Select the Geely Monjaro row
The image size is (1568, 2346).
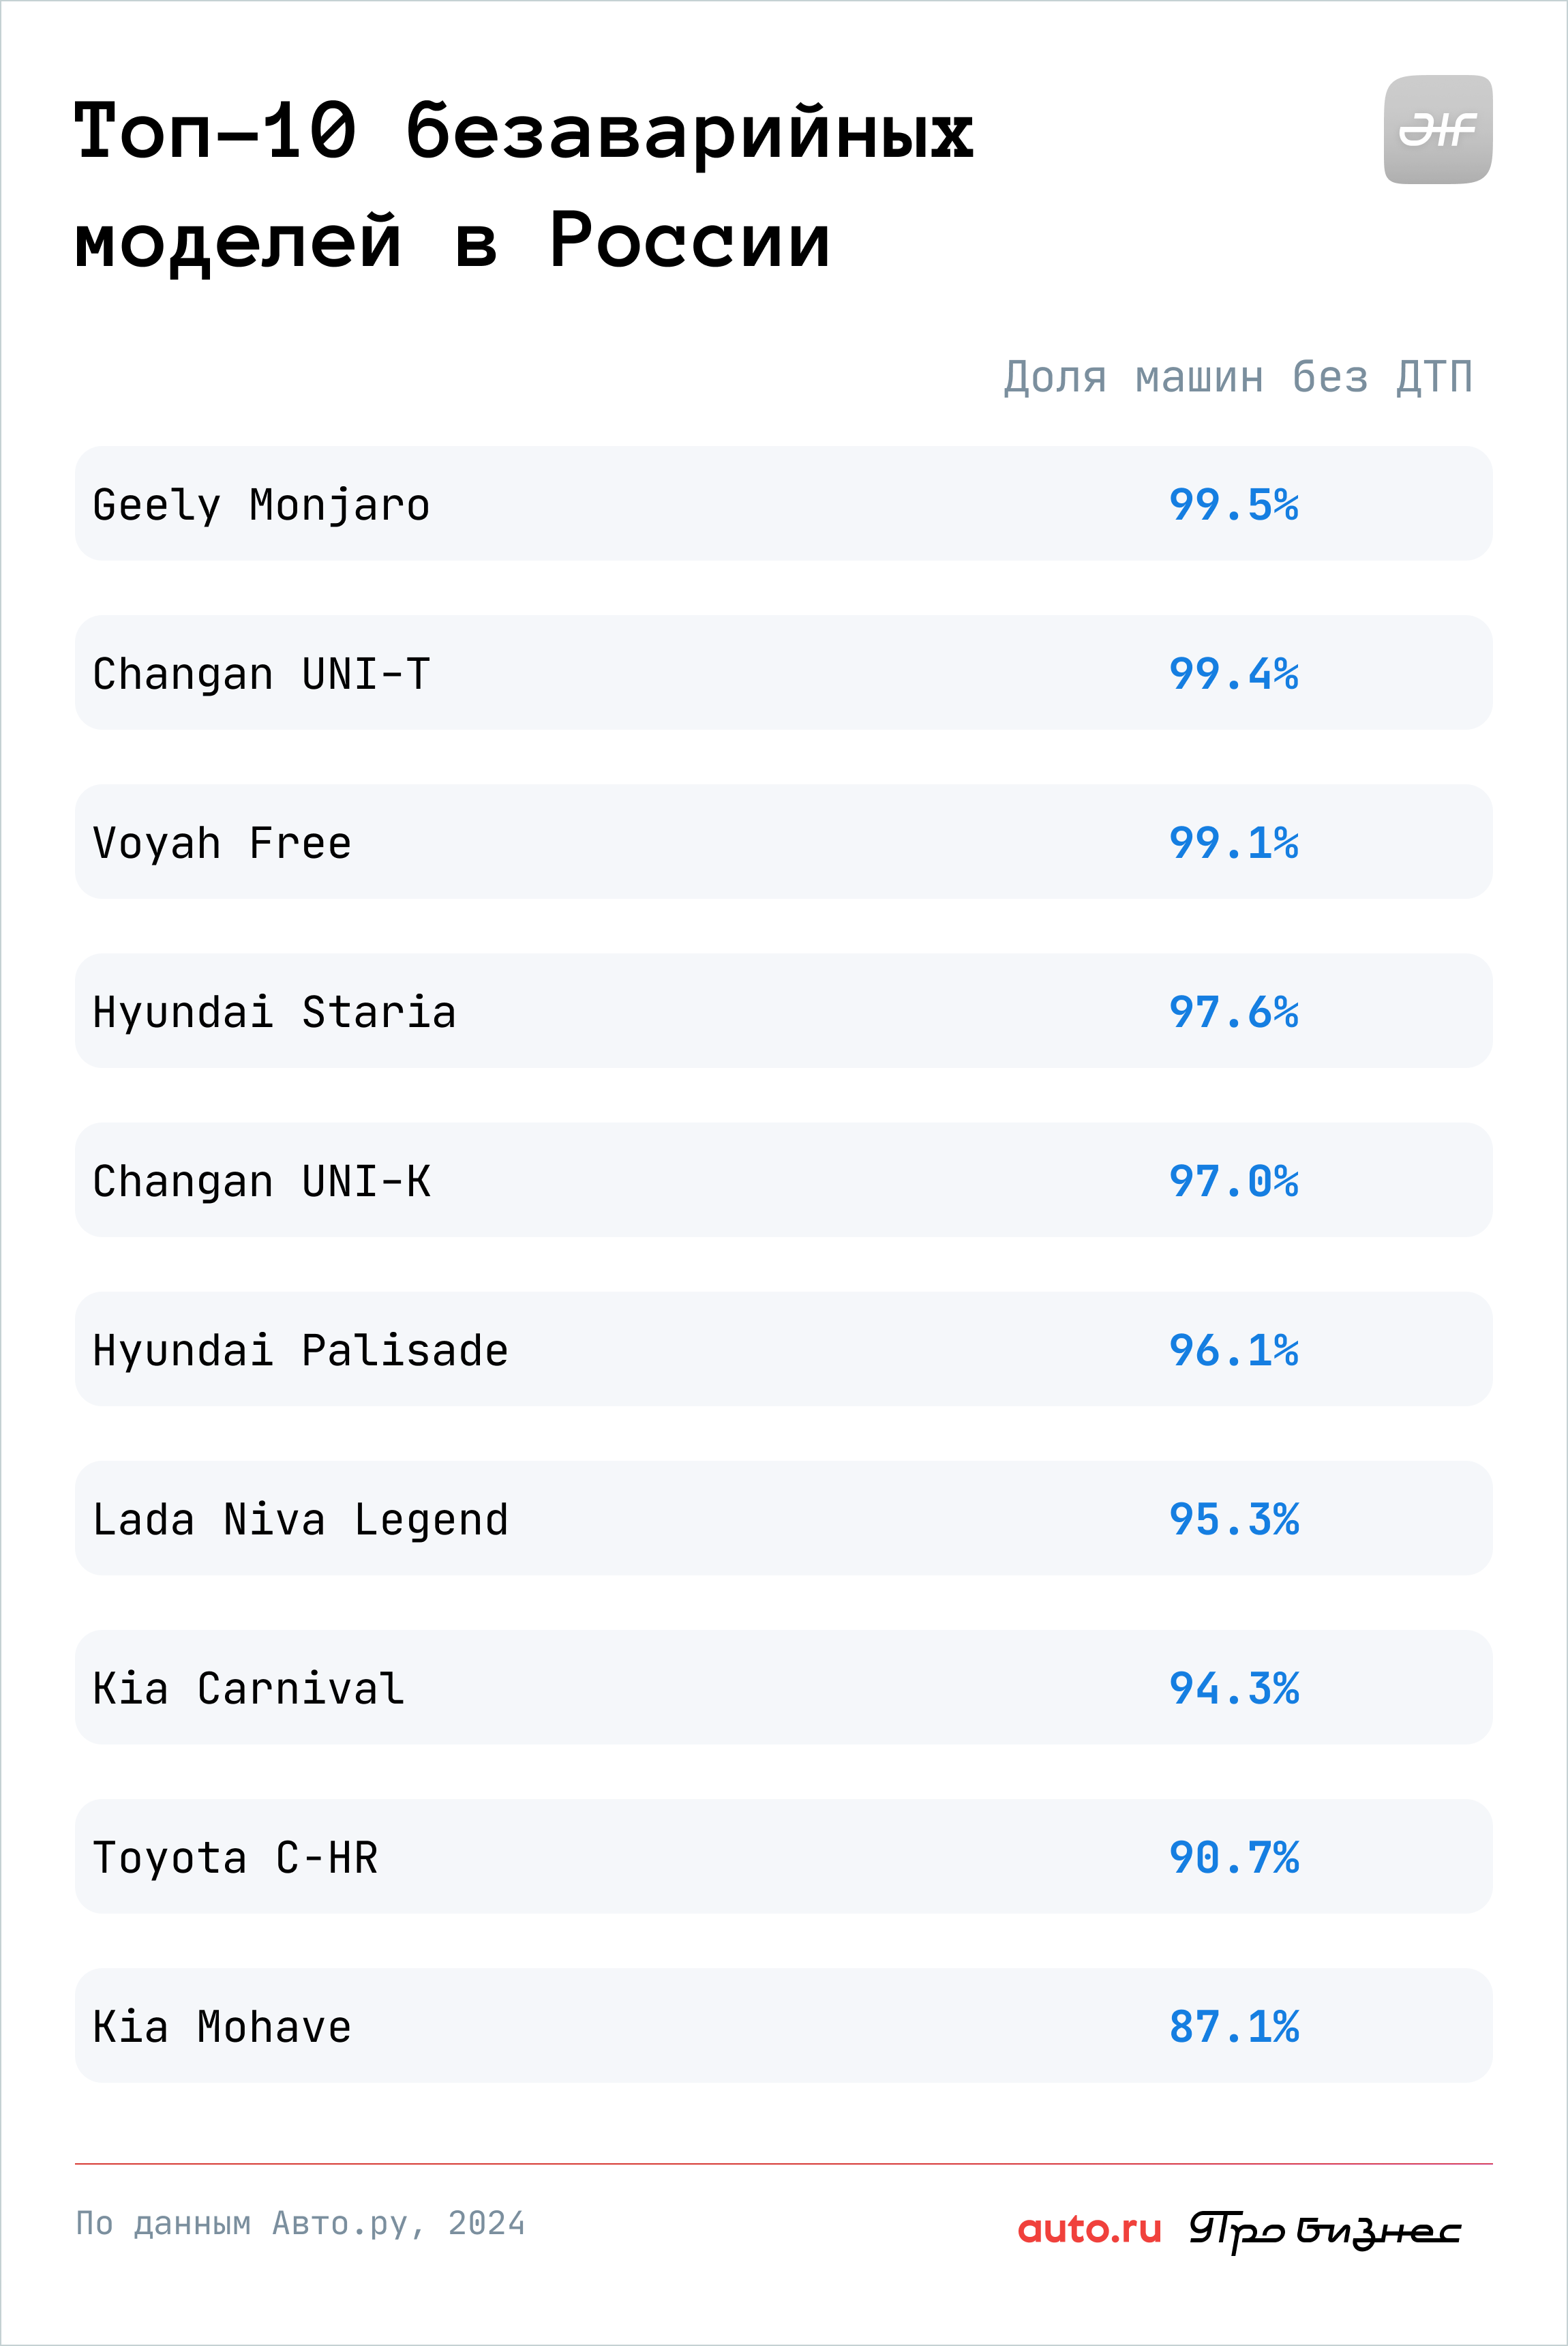tap(783, 503)
